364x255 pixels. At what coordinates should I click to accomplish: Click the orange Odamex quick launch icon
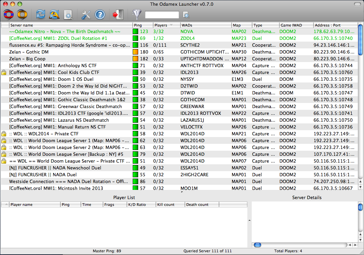[x=22, y=14]
